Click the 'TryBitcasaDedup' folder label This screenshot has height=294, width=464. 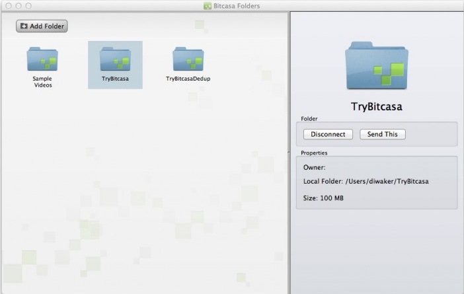coord(188,79)
